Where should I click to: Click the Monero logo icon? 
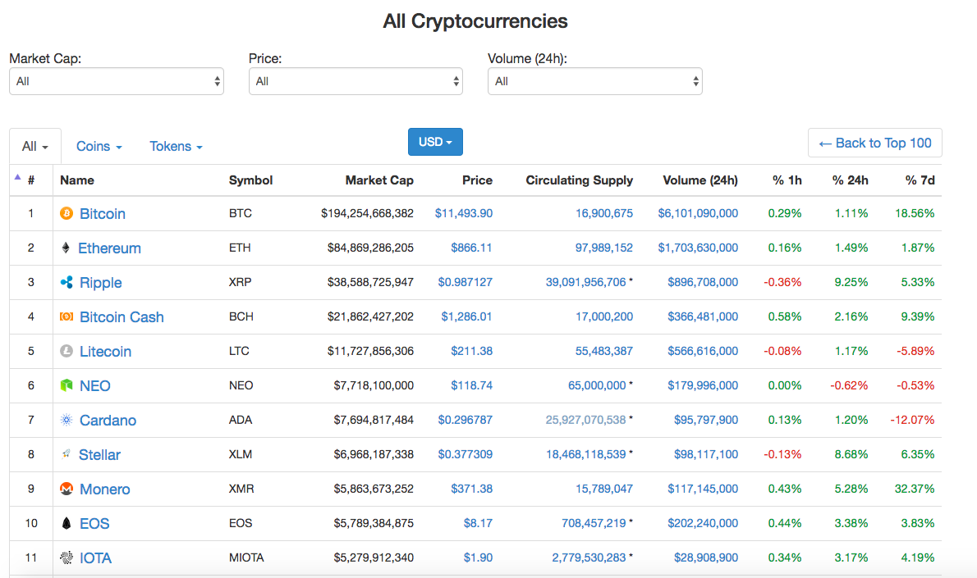pos(66,489)
